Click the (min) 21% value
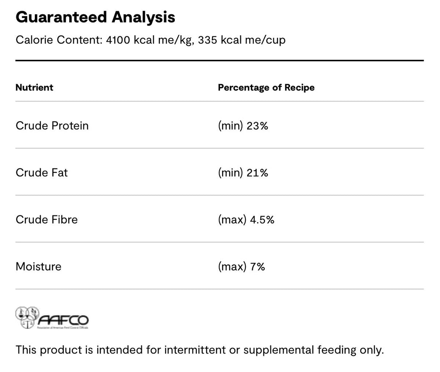The width and height of the screenshot is (440, 372). (x=243, y=172)
